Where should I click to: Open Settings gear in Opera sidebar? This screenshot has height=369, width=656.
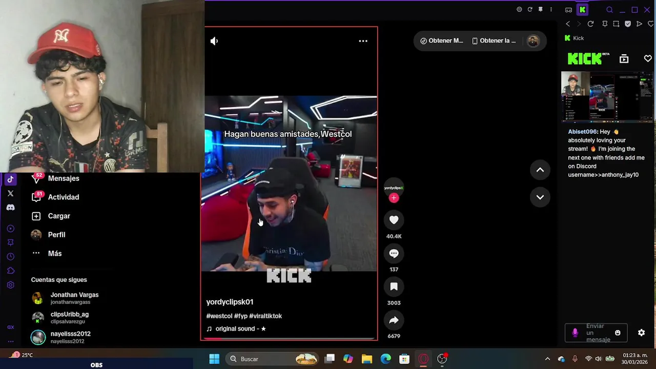pos(10,285)
